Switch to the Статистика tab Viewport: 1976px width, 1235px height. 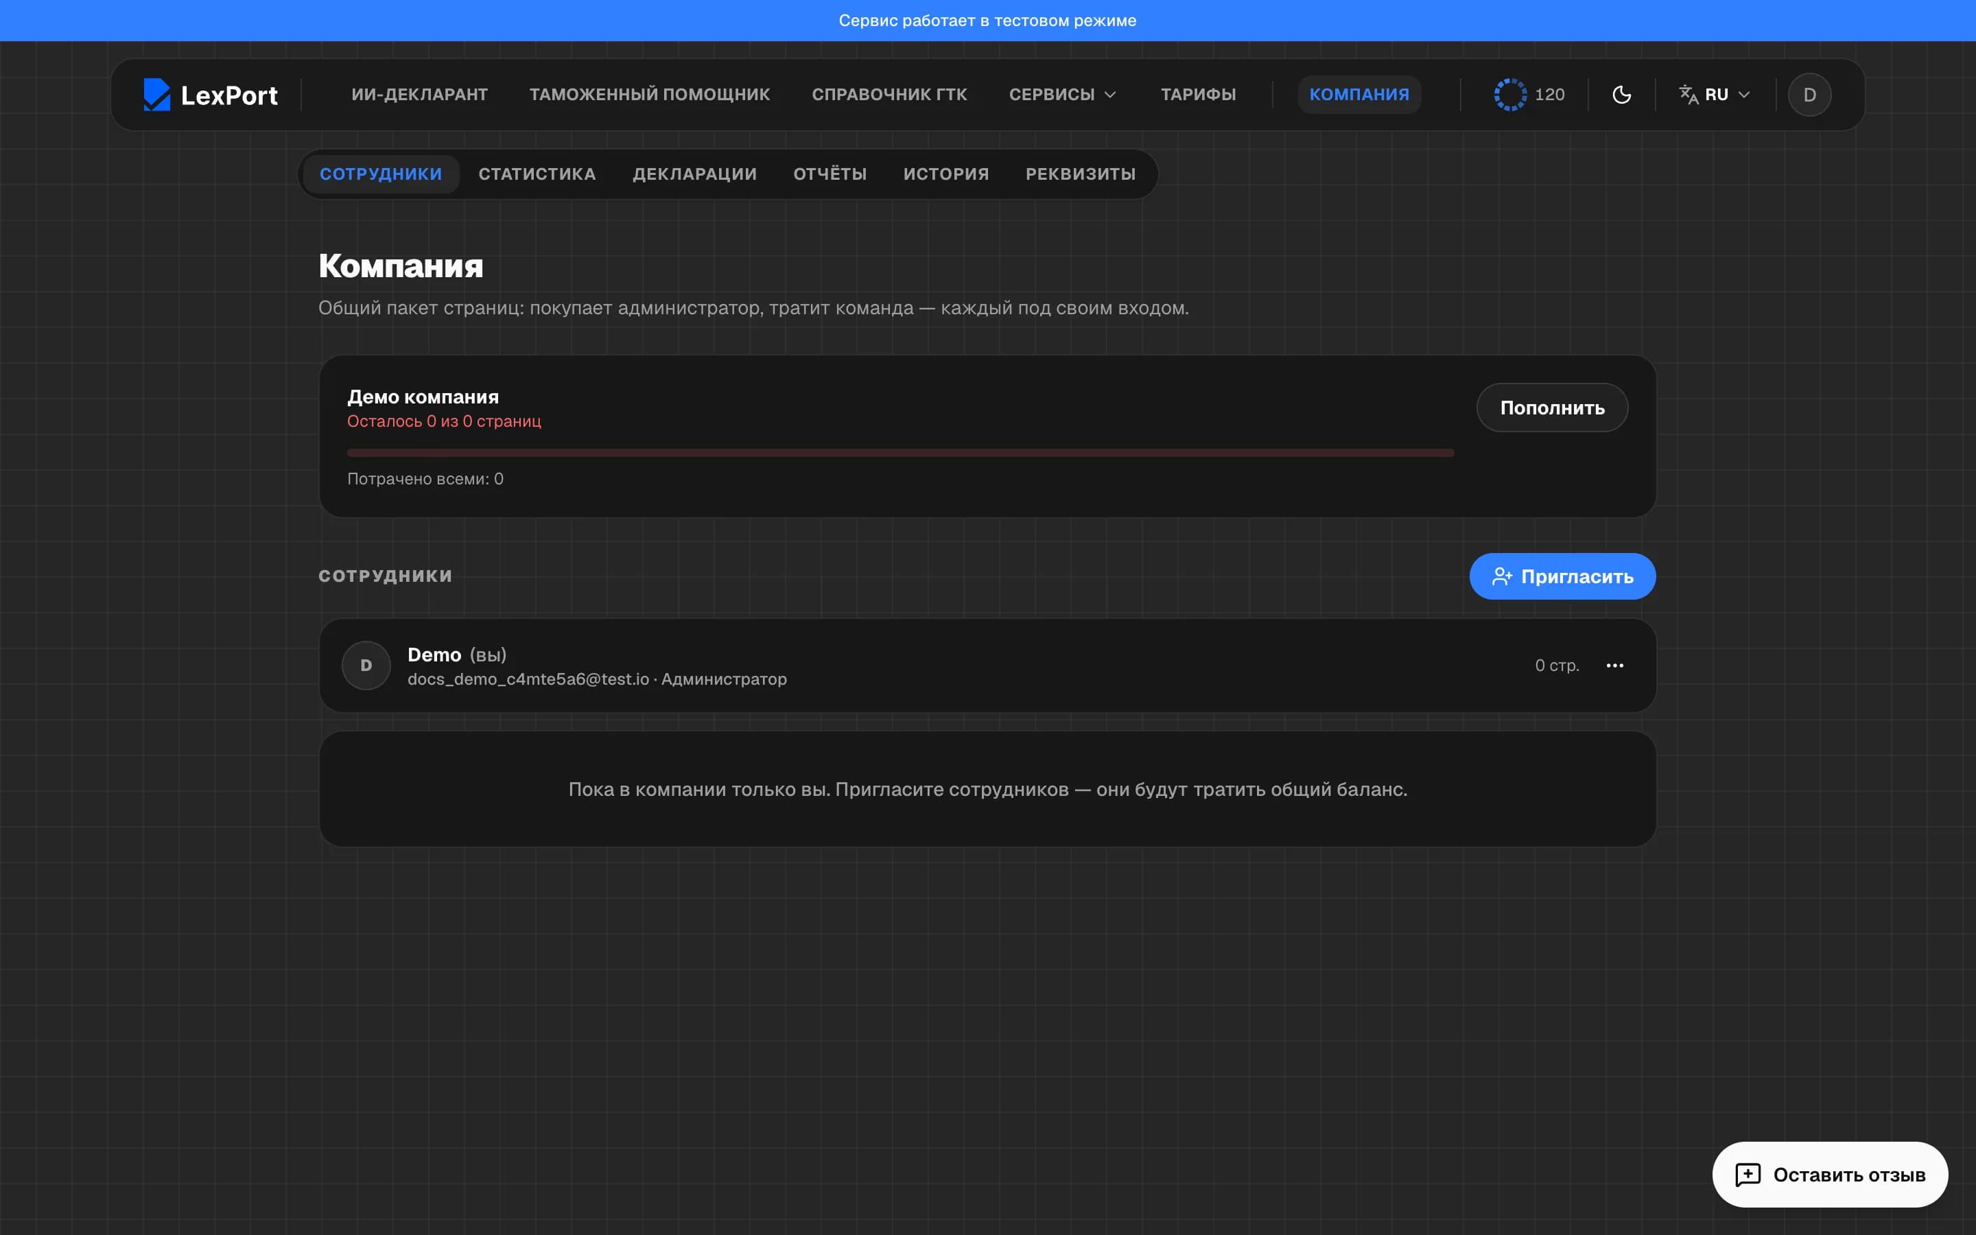(x=537, y=174)
